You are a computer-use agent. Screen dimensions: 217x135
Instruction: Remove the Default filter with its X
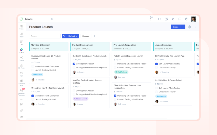coord(76,36)
